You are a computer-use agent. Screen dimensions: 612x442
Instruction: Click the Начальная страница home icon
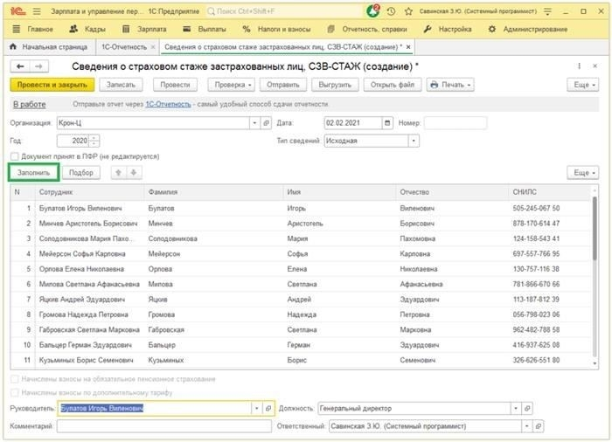point(13,47)
